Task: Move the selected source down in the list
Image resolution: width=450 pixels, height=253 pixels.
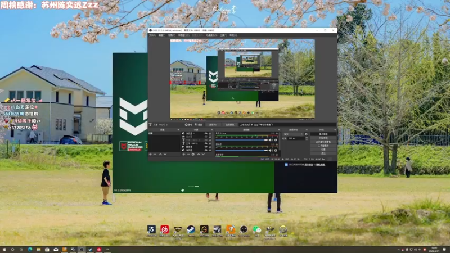Action: [203, 154]
